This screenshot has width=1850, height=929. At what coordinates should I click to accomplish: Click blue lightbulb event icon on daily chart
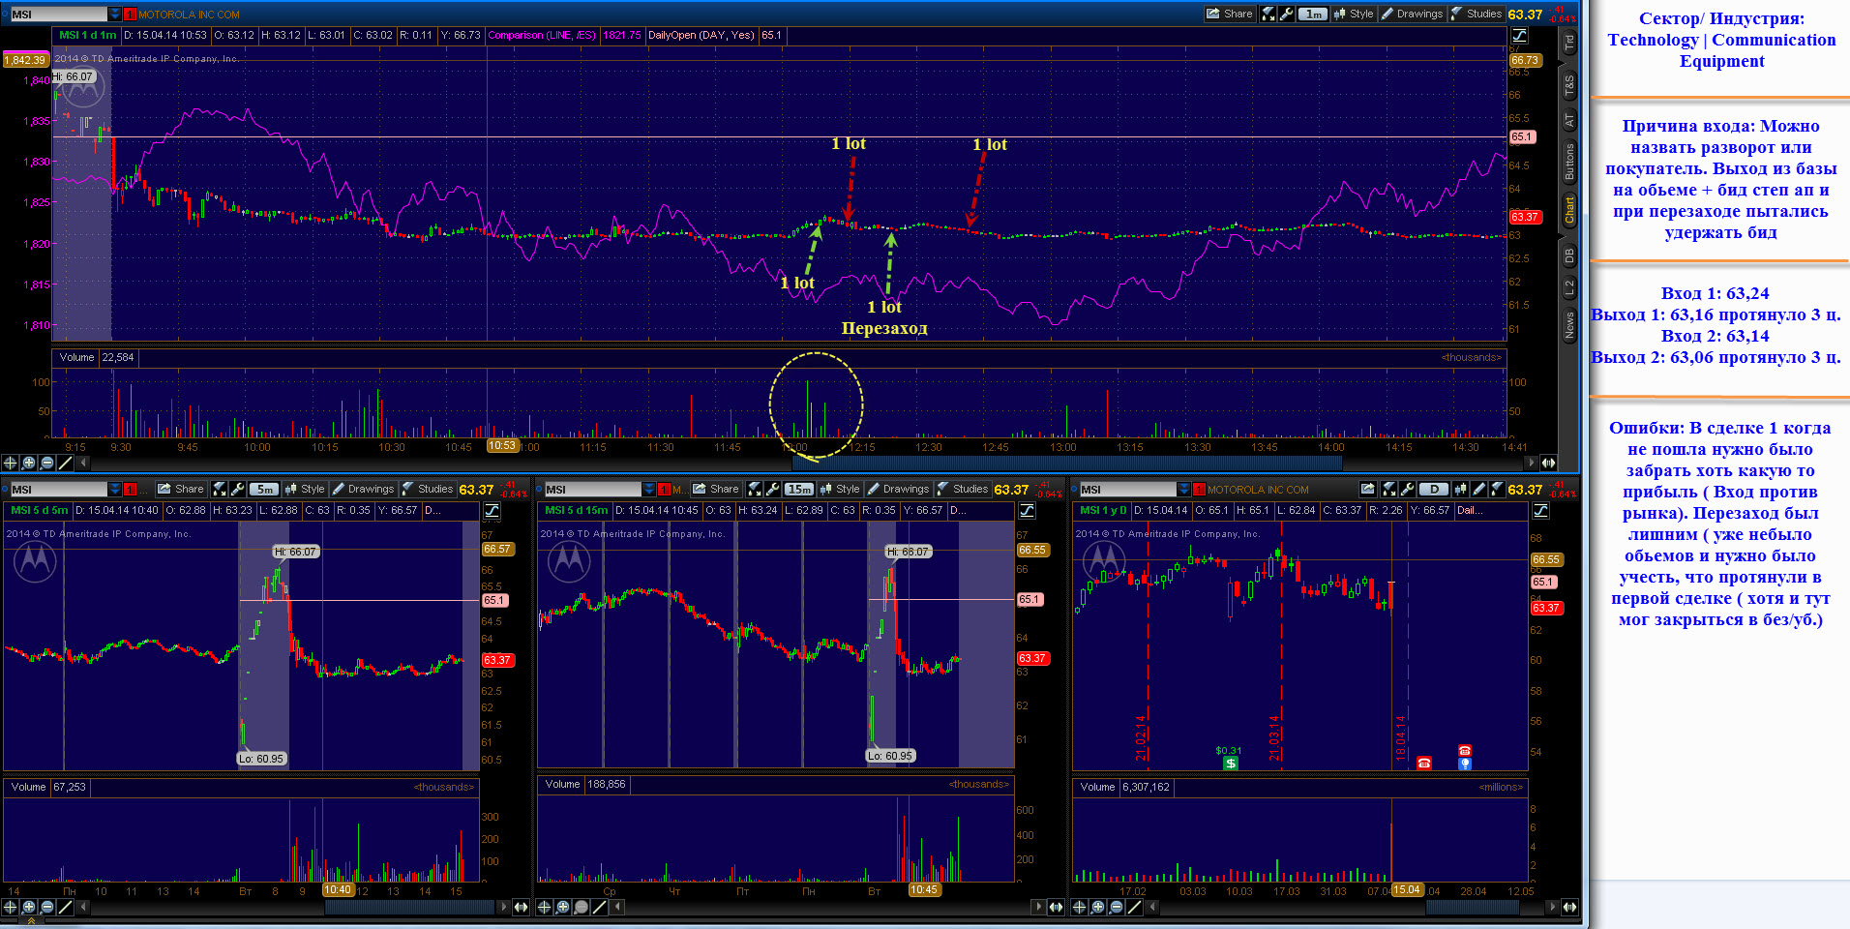(x=1465, y=764)
